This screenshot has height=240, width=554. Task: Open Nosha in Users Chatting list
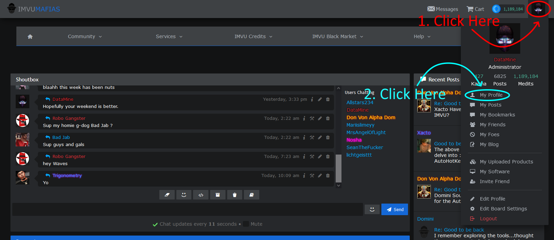click(x=354, y=140)
